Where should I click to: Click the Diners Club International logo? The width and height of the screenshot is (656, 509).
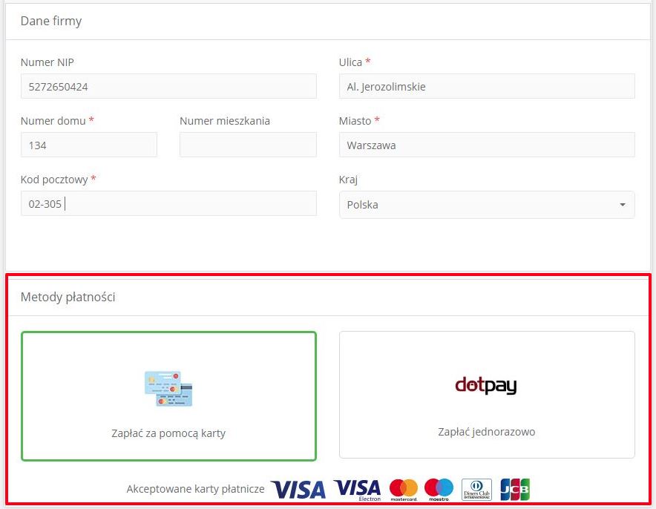[x=476, y=490]
